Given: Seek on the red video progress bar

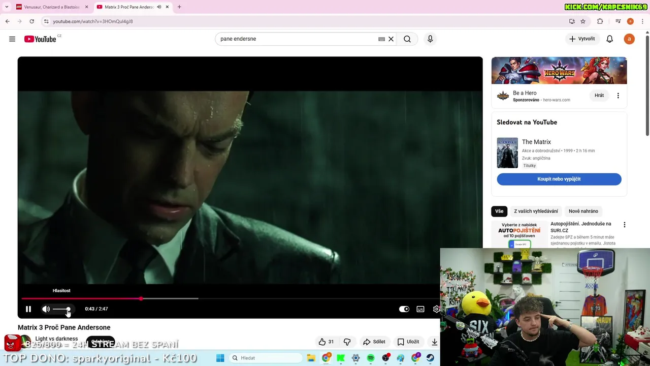Looking at the screenshot, I should [x=81, y=298].
